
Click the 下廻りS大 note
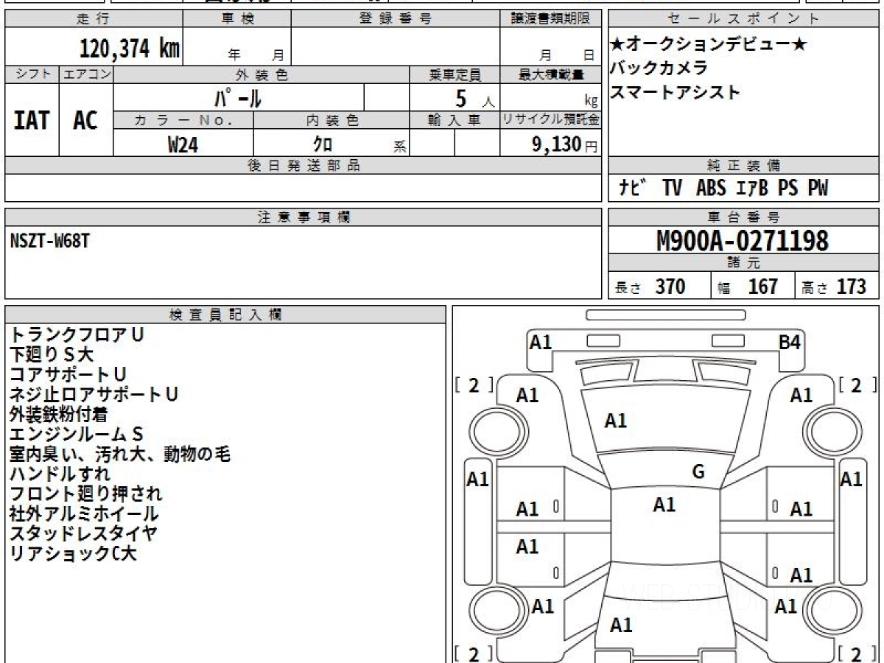pos(52,355)
